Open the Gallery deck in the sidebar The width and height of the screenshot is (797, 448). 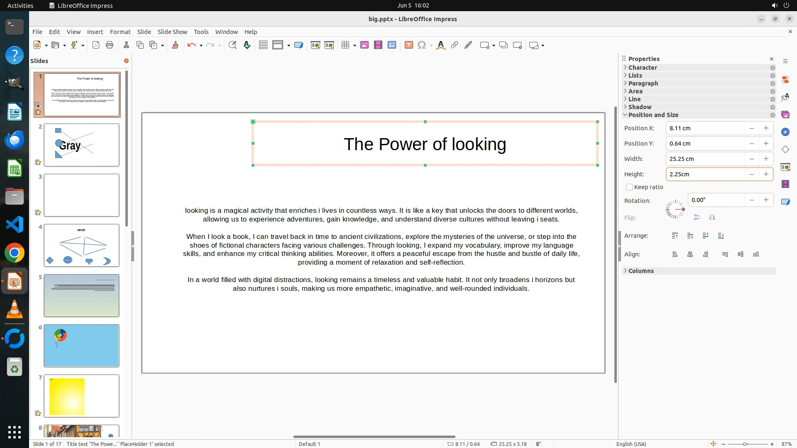[x=785, y=114]
